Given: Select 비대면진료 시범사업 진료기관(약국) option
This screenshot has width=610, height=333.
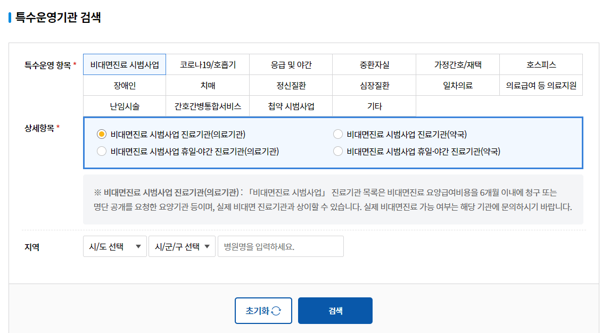Looking at the screenshot, I should pos(338,134).
